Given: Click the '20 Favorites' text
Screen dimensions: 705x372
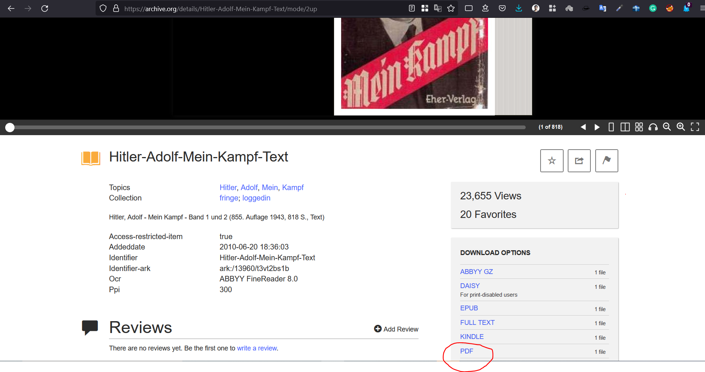Looking at the screenshot, I should tap(488, 214).
